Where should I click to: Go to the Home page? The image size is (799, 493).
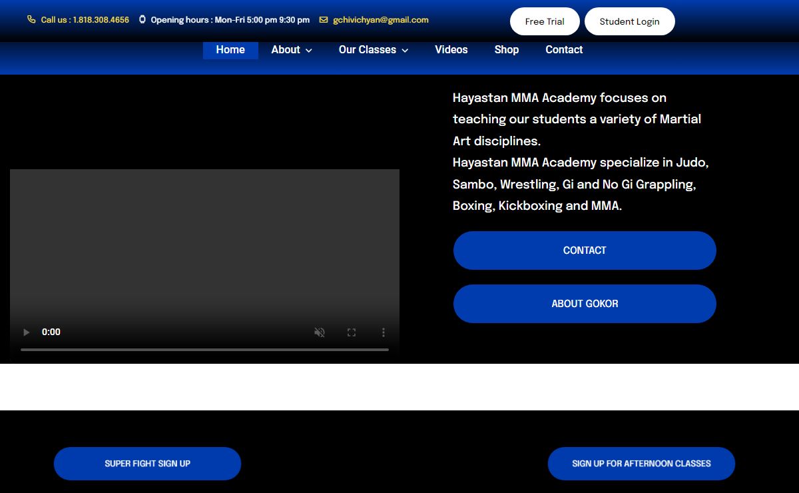[x=230, y=50]
